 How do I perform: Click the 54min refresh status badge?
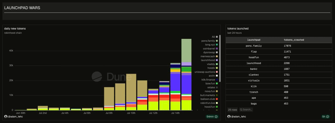coord(212,117)
